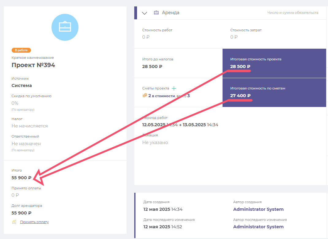Click the Стоимость работ 0 ₽ value
The height and width of the screenshot is (239, 328).
point(146,37)
